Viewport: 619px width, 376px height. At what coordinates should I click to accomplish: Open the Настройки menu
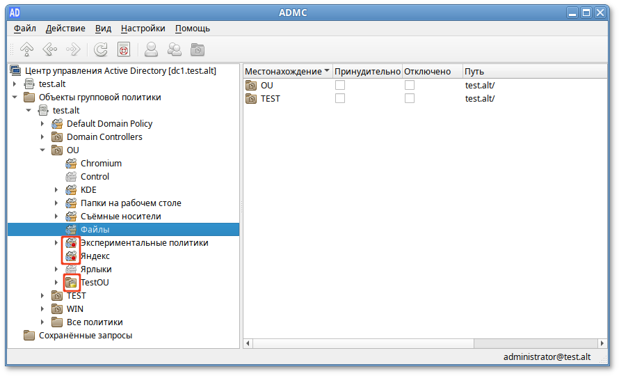point(143,29)
